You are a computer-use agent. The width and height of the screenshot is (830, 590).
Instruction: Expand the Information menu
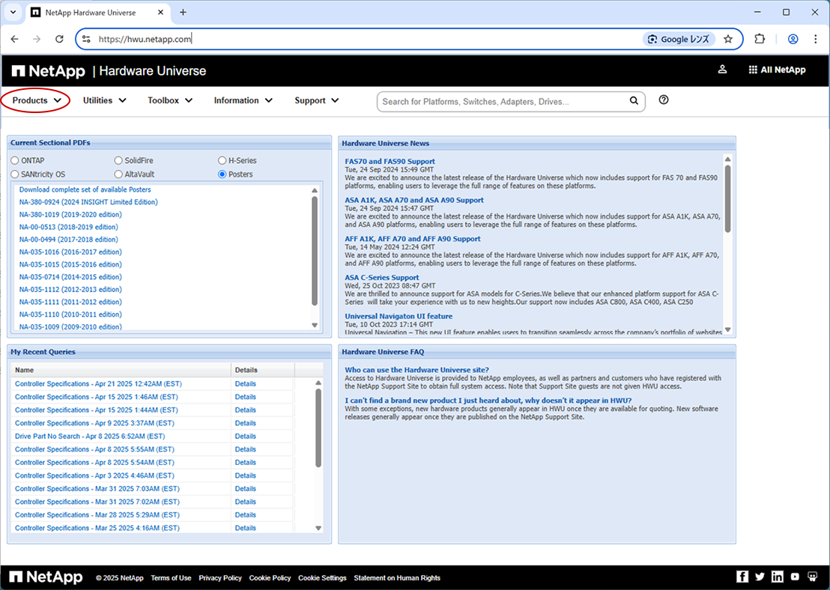point(243,100)
